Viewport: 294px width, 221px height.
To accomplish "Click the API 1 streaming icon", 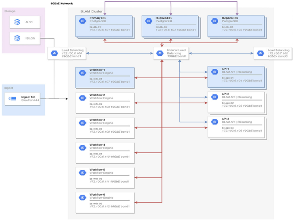I will (214, 72).
